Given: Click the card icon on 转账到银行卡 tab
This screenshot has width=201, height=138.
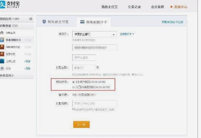Looking at the screenshot, I should [82, 22].
